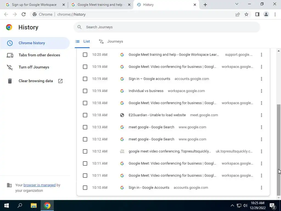Viewport: 281px width, 211px height.
Task: Select the E2Guardian entry checkbox
Action: (85, 115)
